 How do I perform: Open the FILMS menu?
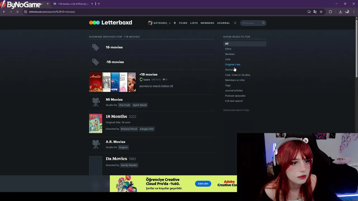pos(183,23)
